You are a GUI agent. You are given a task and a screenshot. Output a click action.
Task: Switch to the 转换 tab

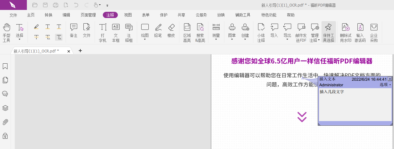coord(48,15)
